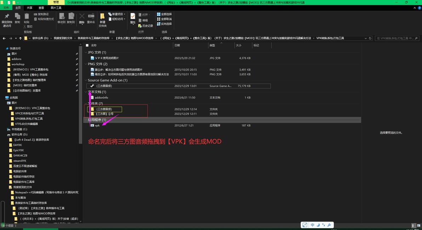Collapse the JPG 文件 (1) group

click(x=86, y=52)
